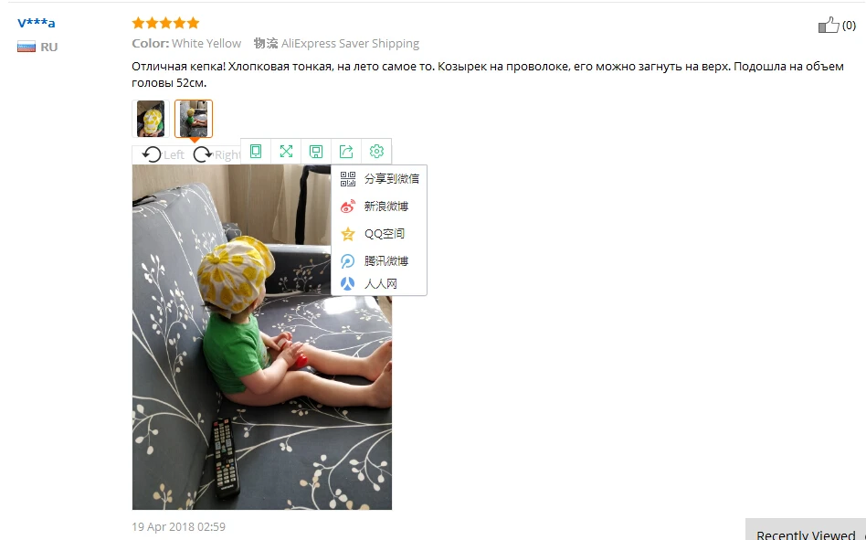The height and width of the screenshot is (540, 866).
Task: Click the thumbs-up helpful icon
Action: [829, 25]
